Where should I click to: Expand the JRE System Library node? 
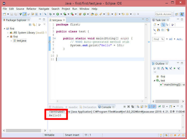point(8,33)
